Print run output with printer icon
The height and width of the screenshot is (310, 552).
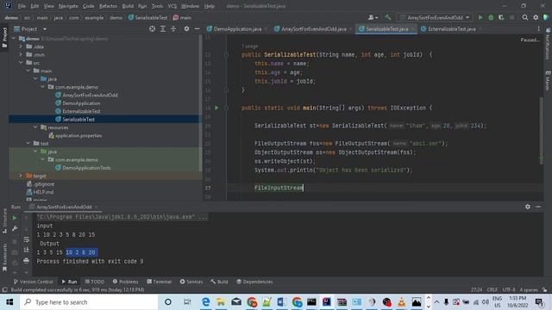(26, 261)
